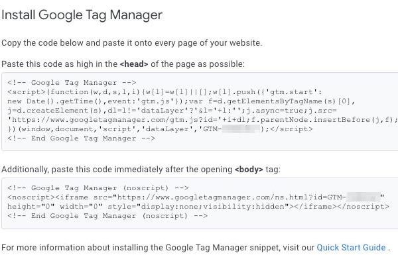Click the bold <body> text in instructions
This screenshot has height=261, width=398.
pos(249,170)
